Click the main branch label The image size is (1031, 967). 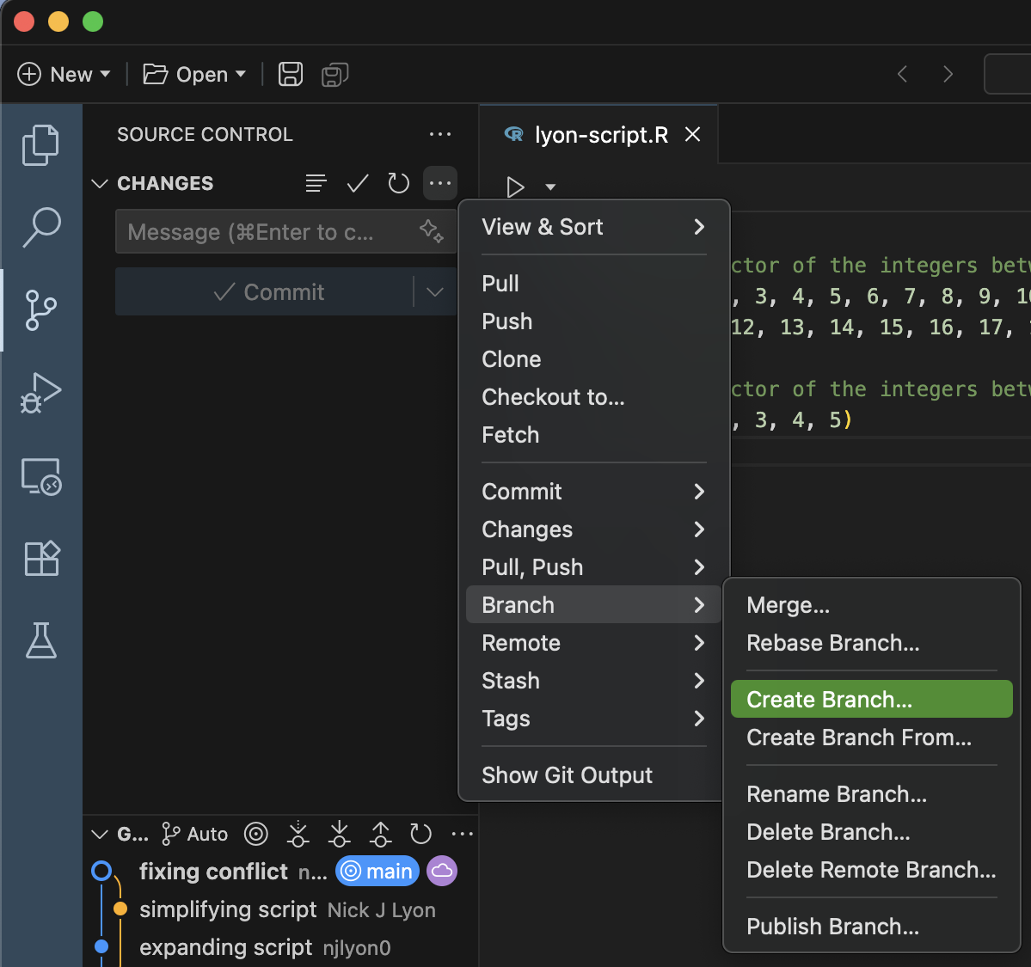click(377, 871)
